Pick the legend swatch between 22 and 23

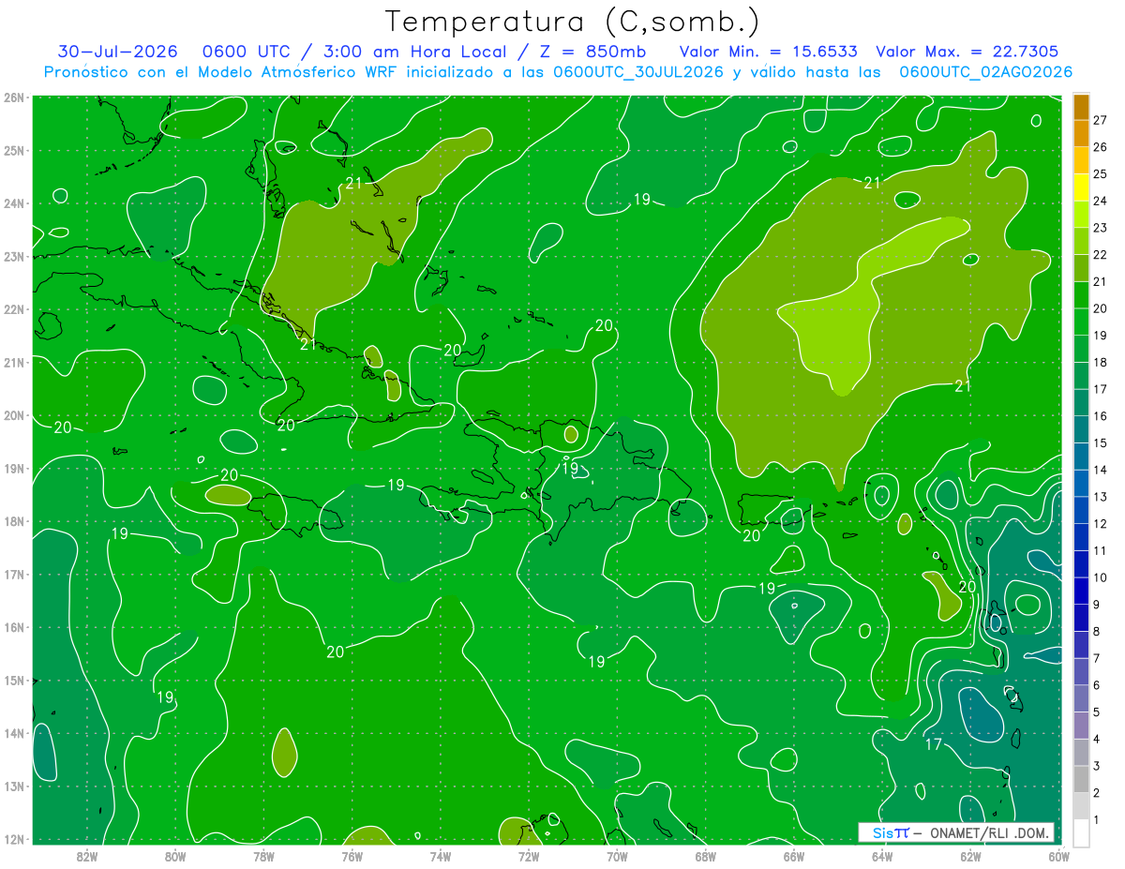point(1081,241)
